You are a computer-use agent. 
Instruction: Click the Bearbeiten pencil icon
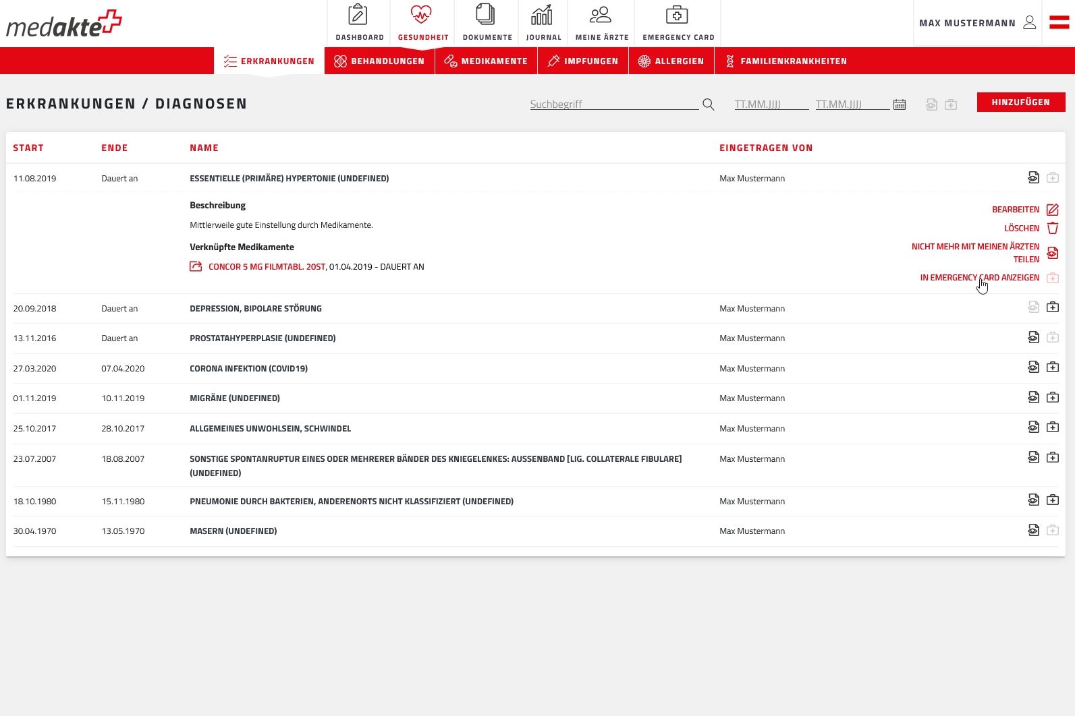[1053, 210]
